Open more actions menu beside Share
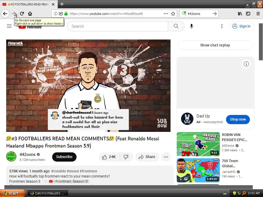The image size is (263, 197). coord(166,157)
